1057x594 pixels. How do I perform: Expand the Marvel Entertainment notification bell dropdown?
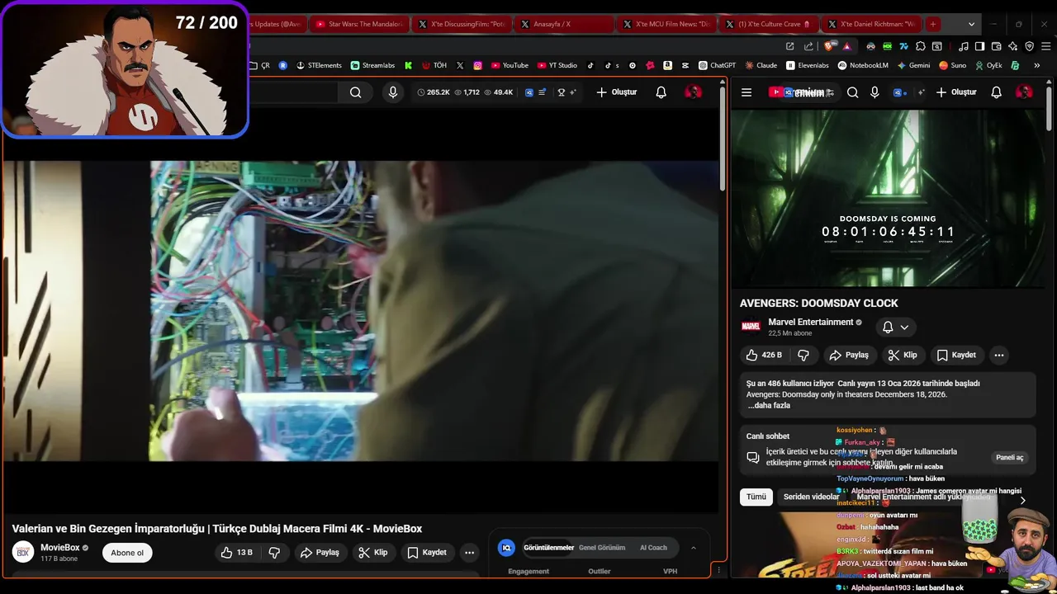pyautogui.click(x=895, y=328)
